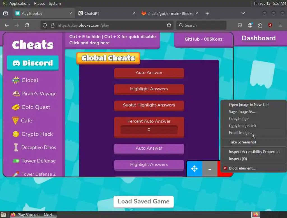
Task: Open the uBlock Origin toolbar icon
Action: tap(270, 25)
